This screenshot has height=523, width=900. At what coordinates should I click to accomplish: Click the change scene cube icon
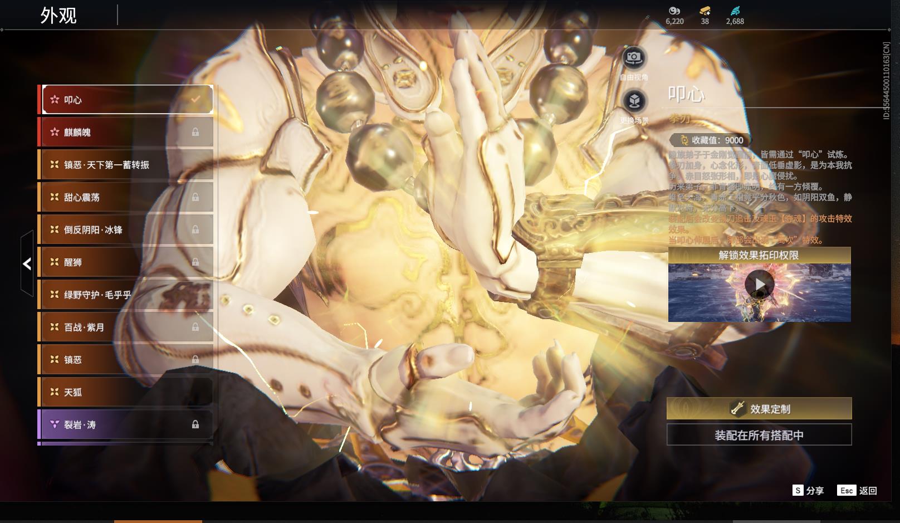pos(634,101)
